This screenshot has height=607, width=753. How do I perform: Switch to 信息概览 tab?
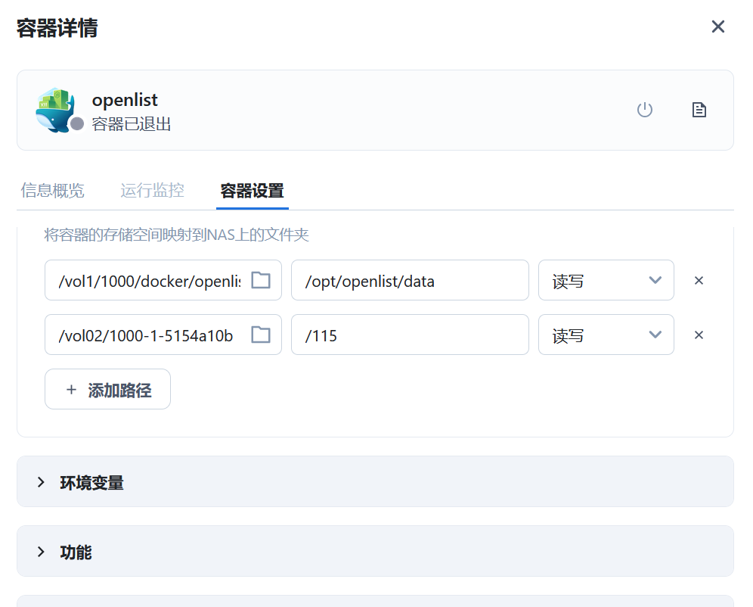tap(52, 190)
